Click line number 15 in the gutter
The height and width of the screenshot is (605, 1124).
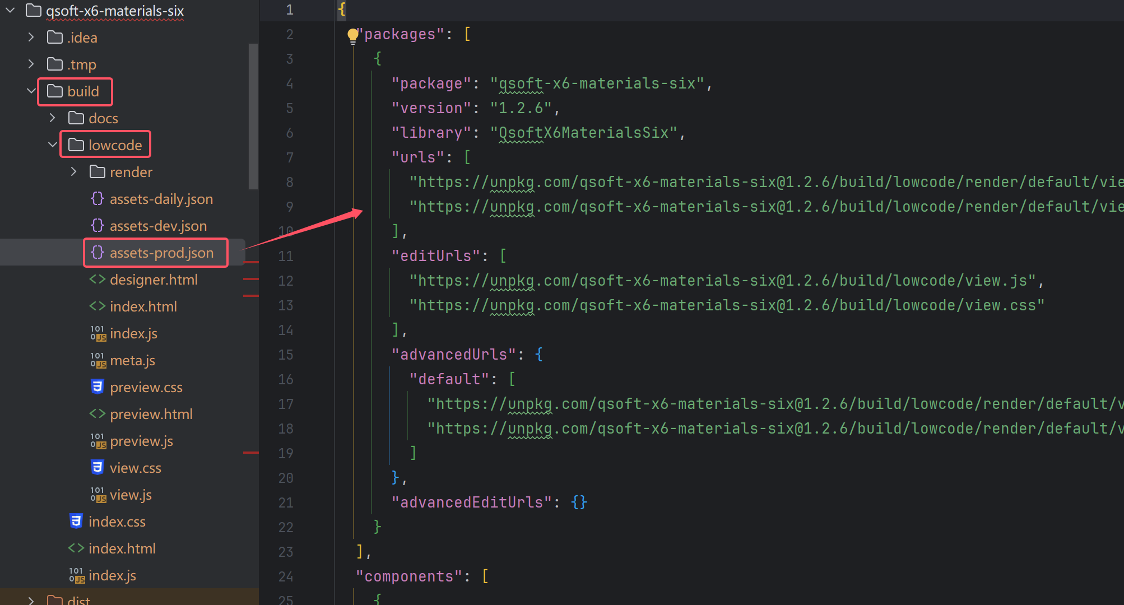(286, 355)
